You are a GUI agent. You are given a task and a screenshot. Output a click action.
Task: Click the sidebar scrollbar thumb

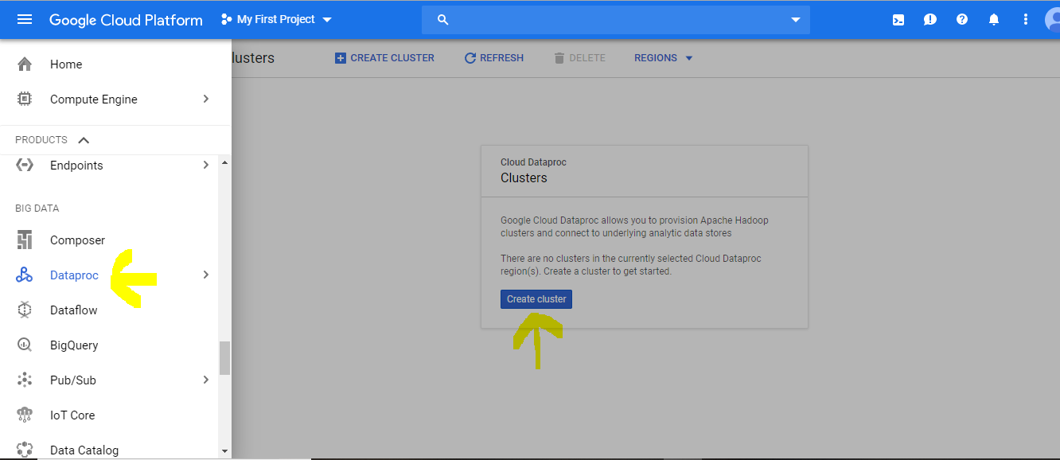224,358
